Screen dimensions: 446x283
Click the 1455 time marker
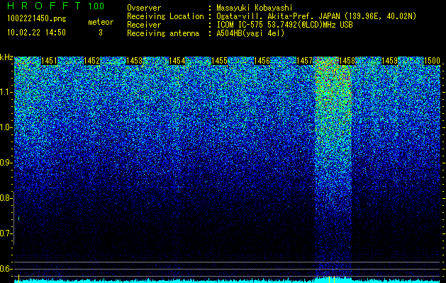click(x=220, y=61)
